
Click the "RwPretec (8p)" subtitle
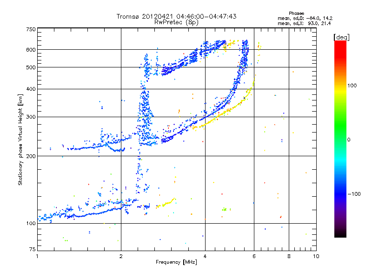pos(176,22)
